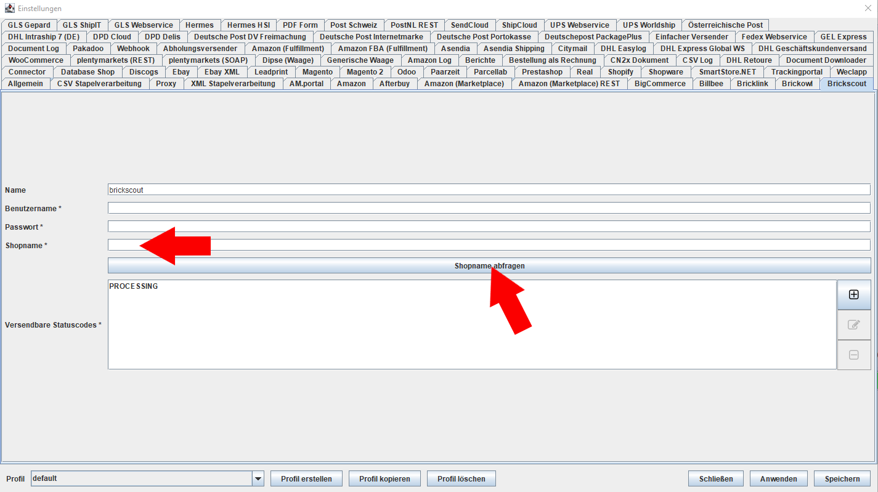Image resolution: width=878 pixels, height=492 pixels.
Task: Click the Profil löschen button
Action: coord(461,478)
